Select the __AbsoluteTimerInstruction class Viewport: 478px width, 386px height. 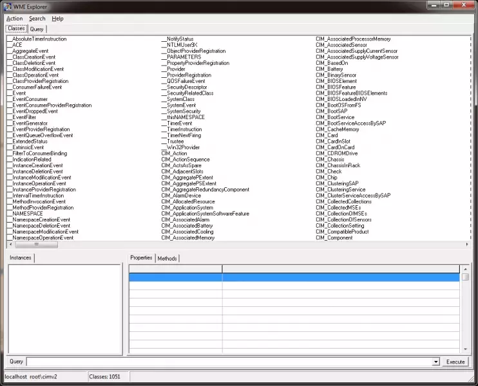click(37, 39)
